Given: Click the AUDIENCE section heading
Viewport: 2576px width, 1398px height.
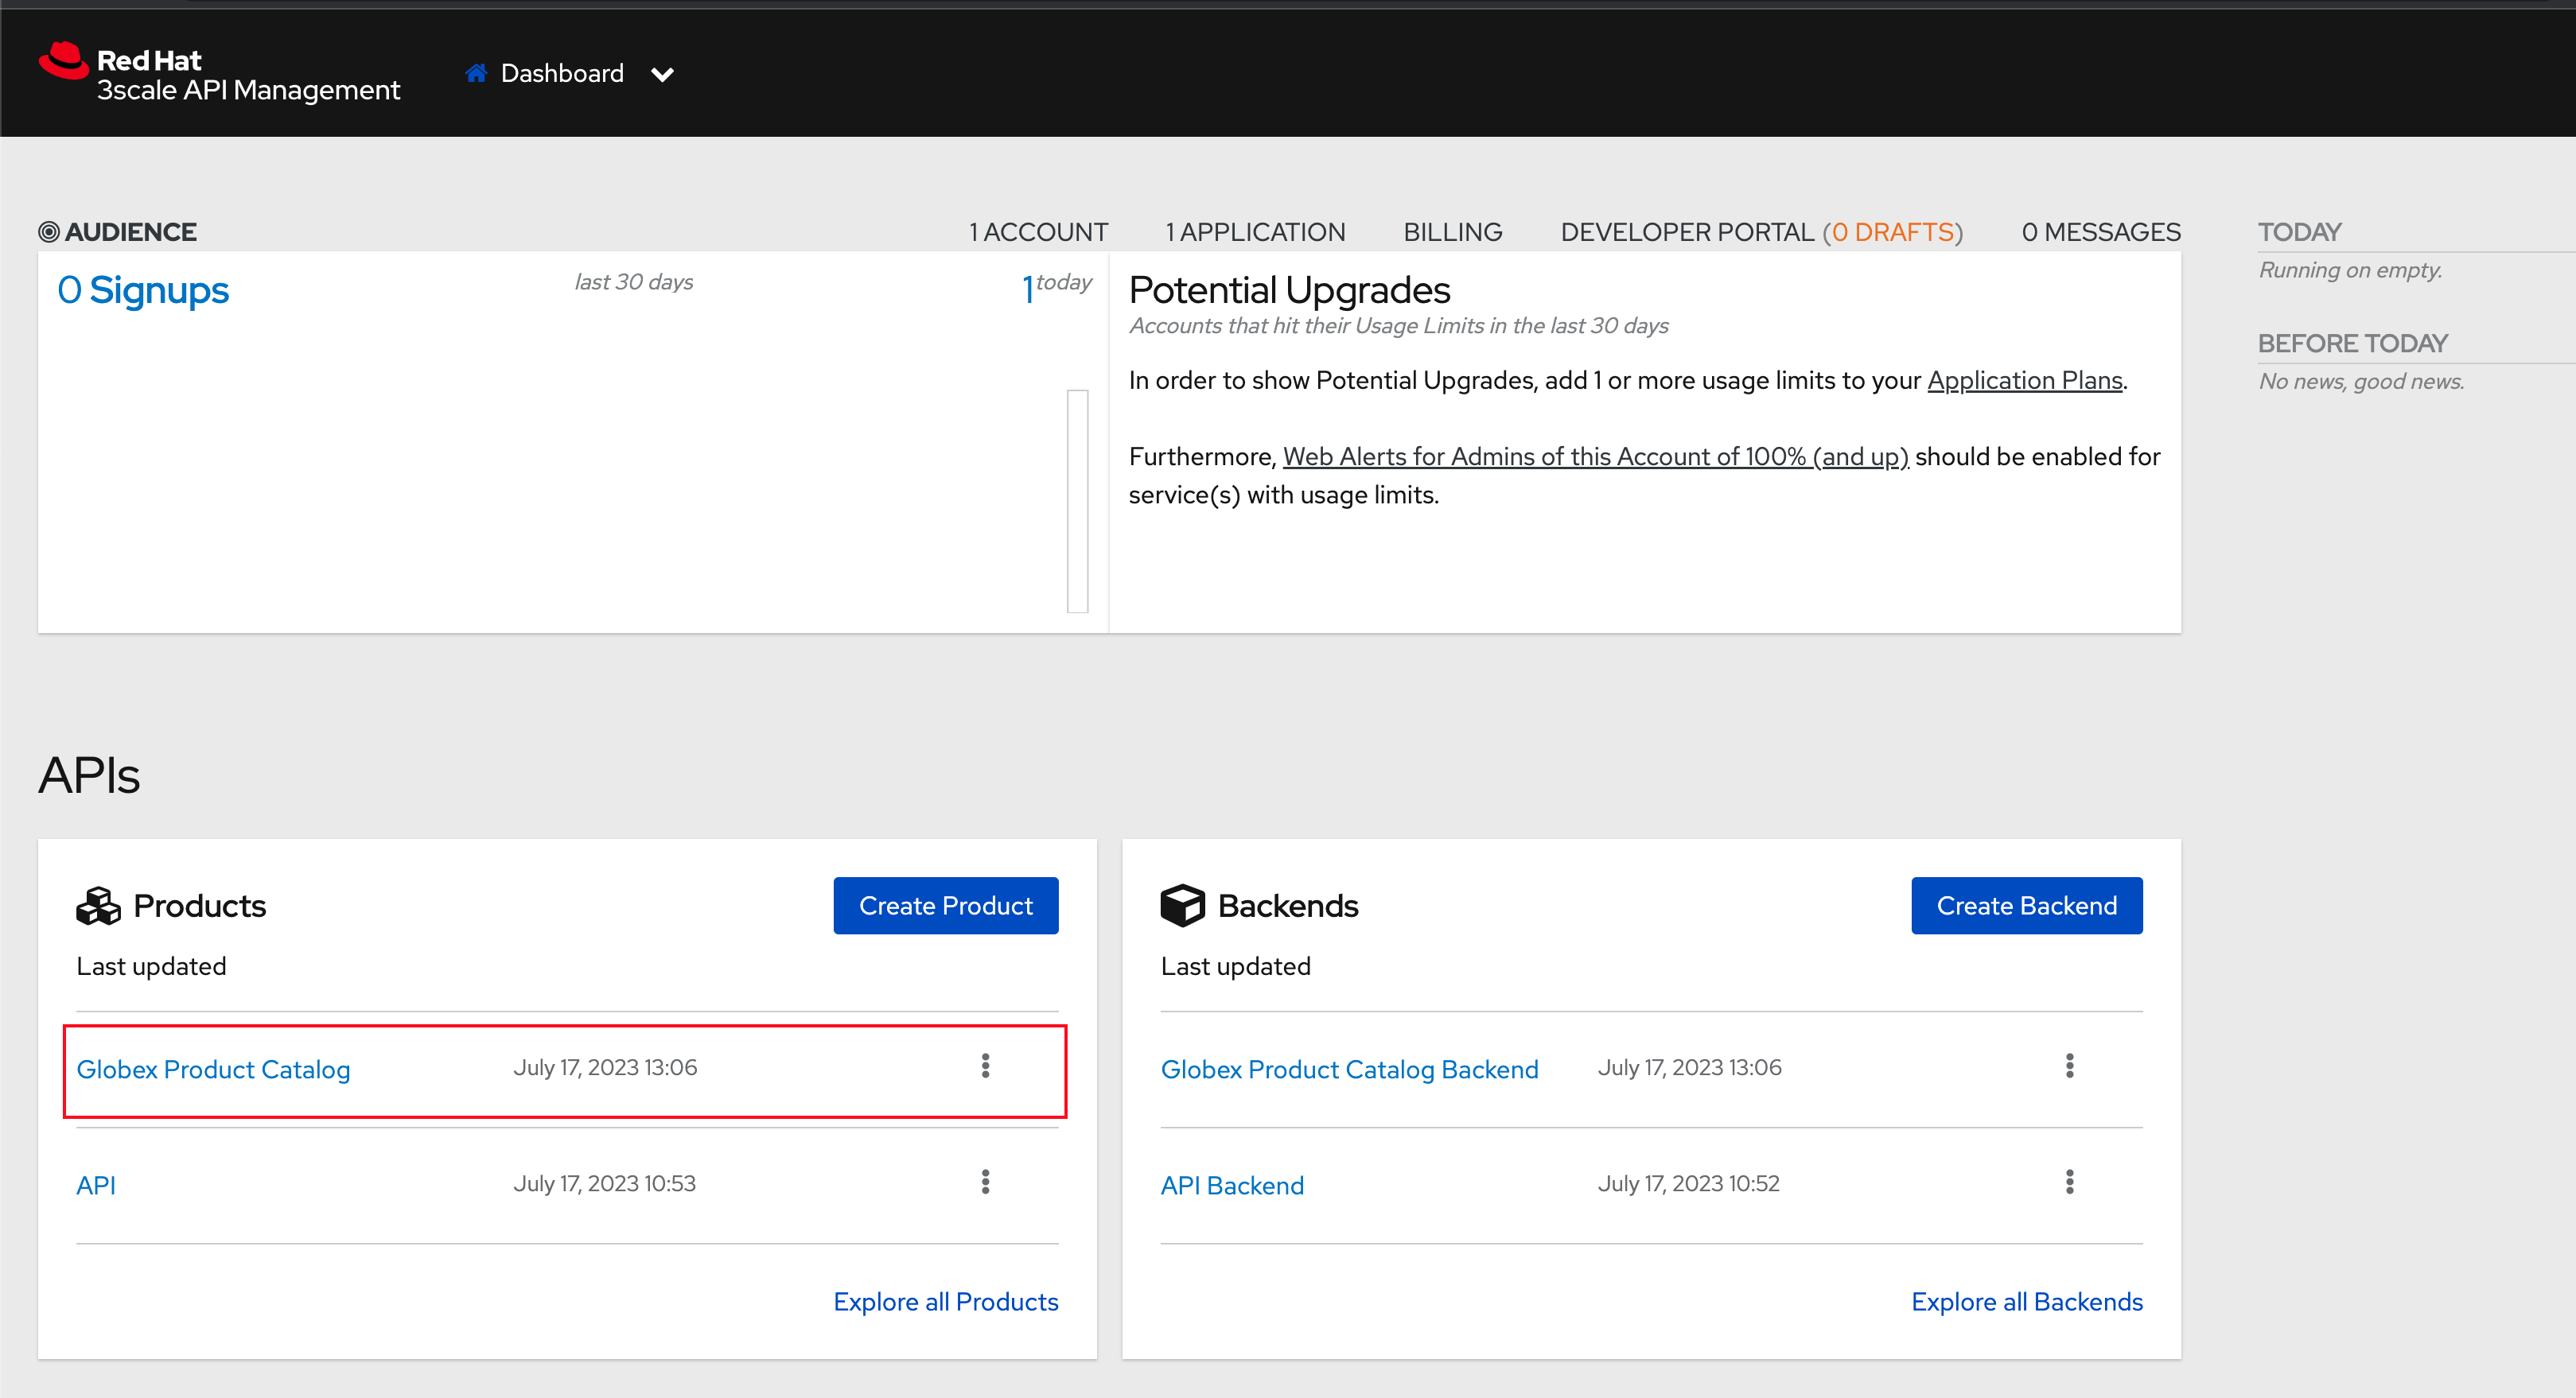Looking at the screenshot, I should (131, 232).
